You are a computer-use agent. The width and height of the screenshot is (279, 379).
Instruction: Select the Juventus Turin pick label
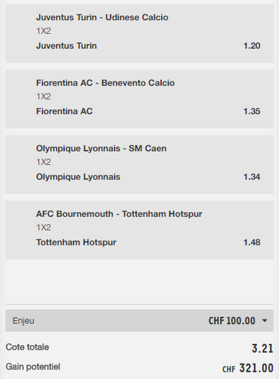[66, 46]
